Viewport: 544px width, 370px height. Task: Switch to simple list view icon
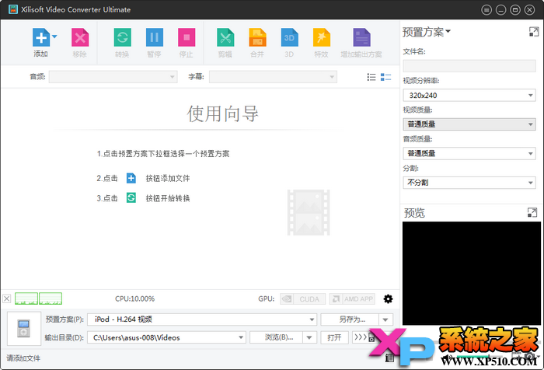371,77
